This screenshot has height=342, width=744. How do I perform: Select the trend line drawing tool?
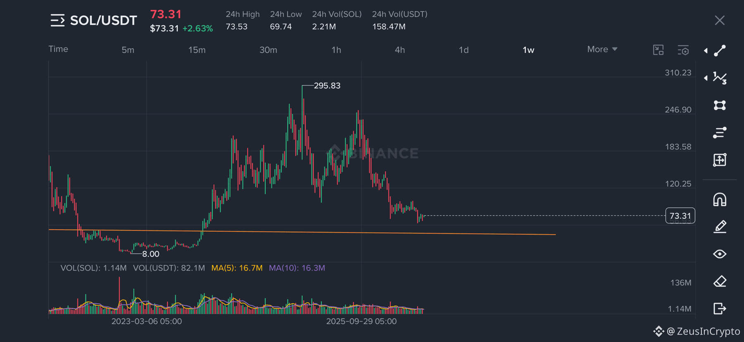[720, 50]
